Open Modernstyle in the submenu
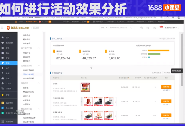This screenshot has width=185, height=126. 28,92
